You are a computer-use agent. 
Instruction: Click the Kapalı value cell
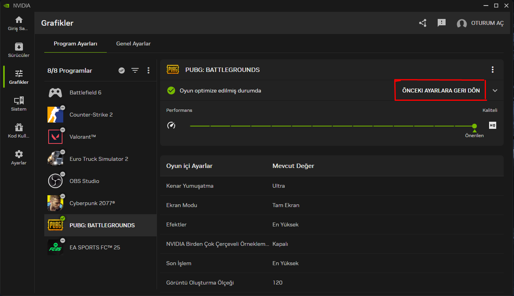280,244
